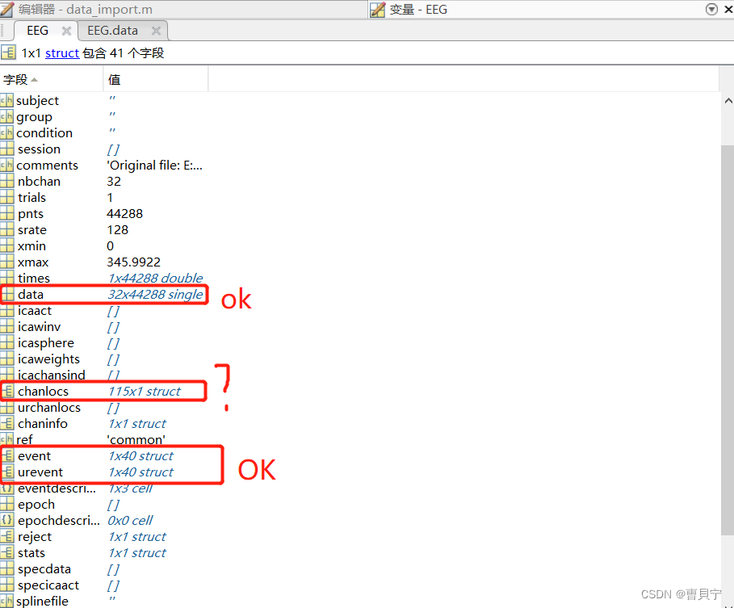This screenshot has height=608, width=734.
Task: Select the 128 srate value
Action: (x=118, y=230)
